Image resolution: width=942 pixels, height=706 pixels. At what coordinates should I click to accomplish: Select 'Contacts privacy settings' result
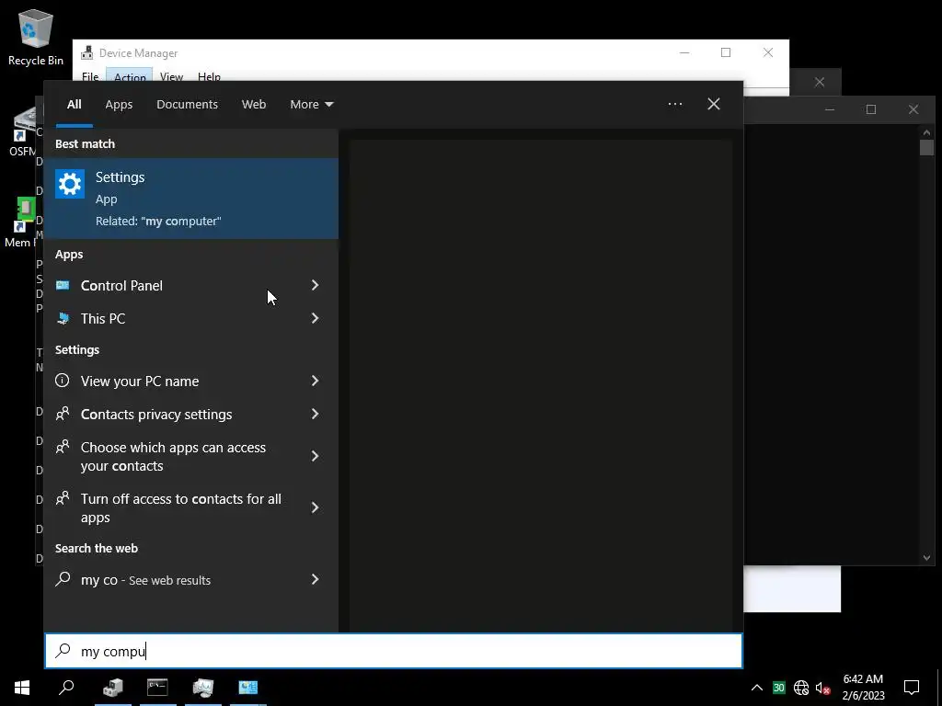coord(191,414)
